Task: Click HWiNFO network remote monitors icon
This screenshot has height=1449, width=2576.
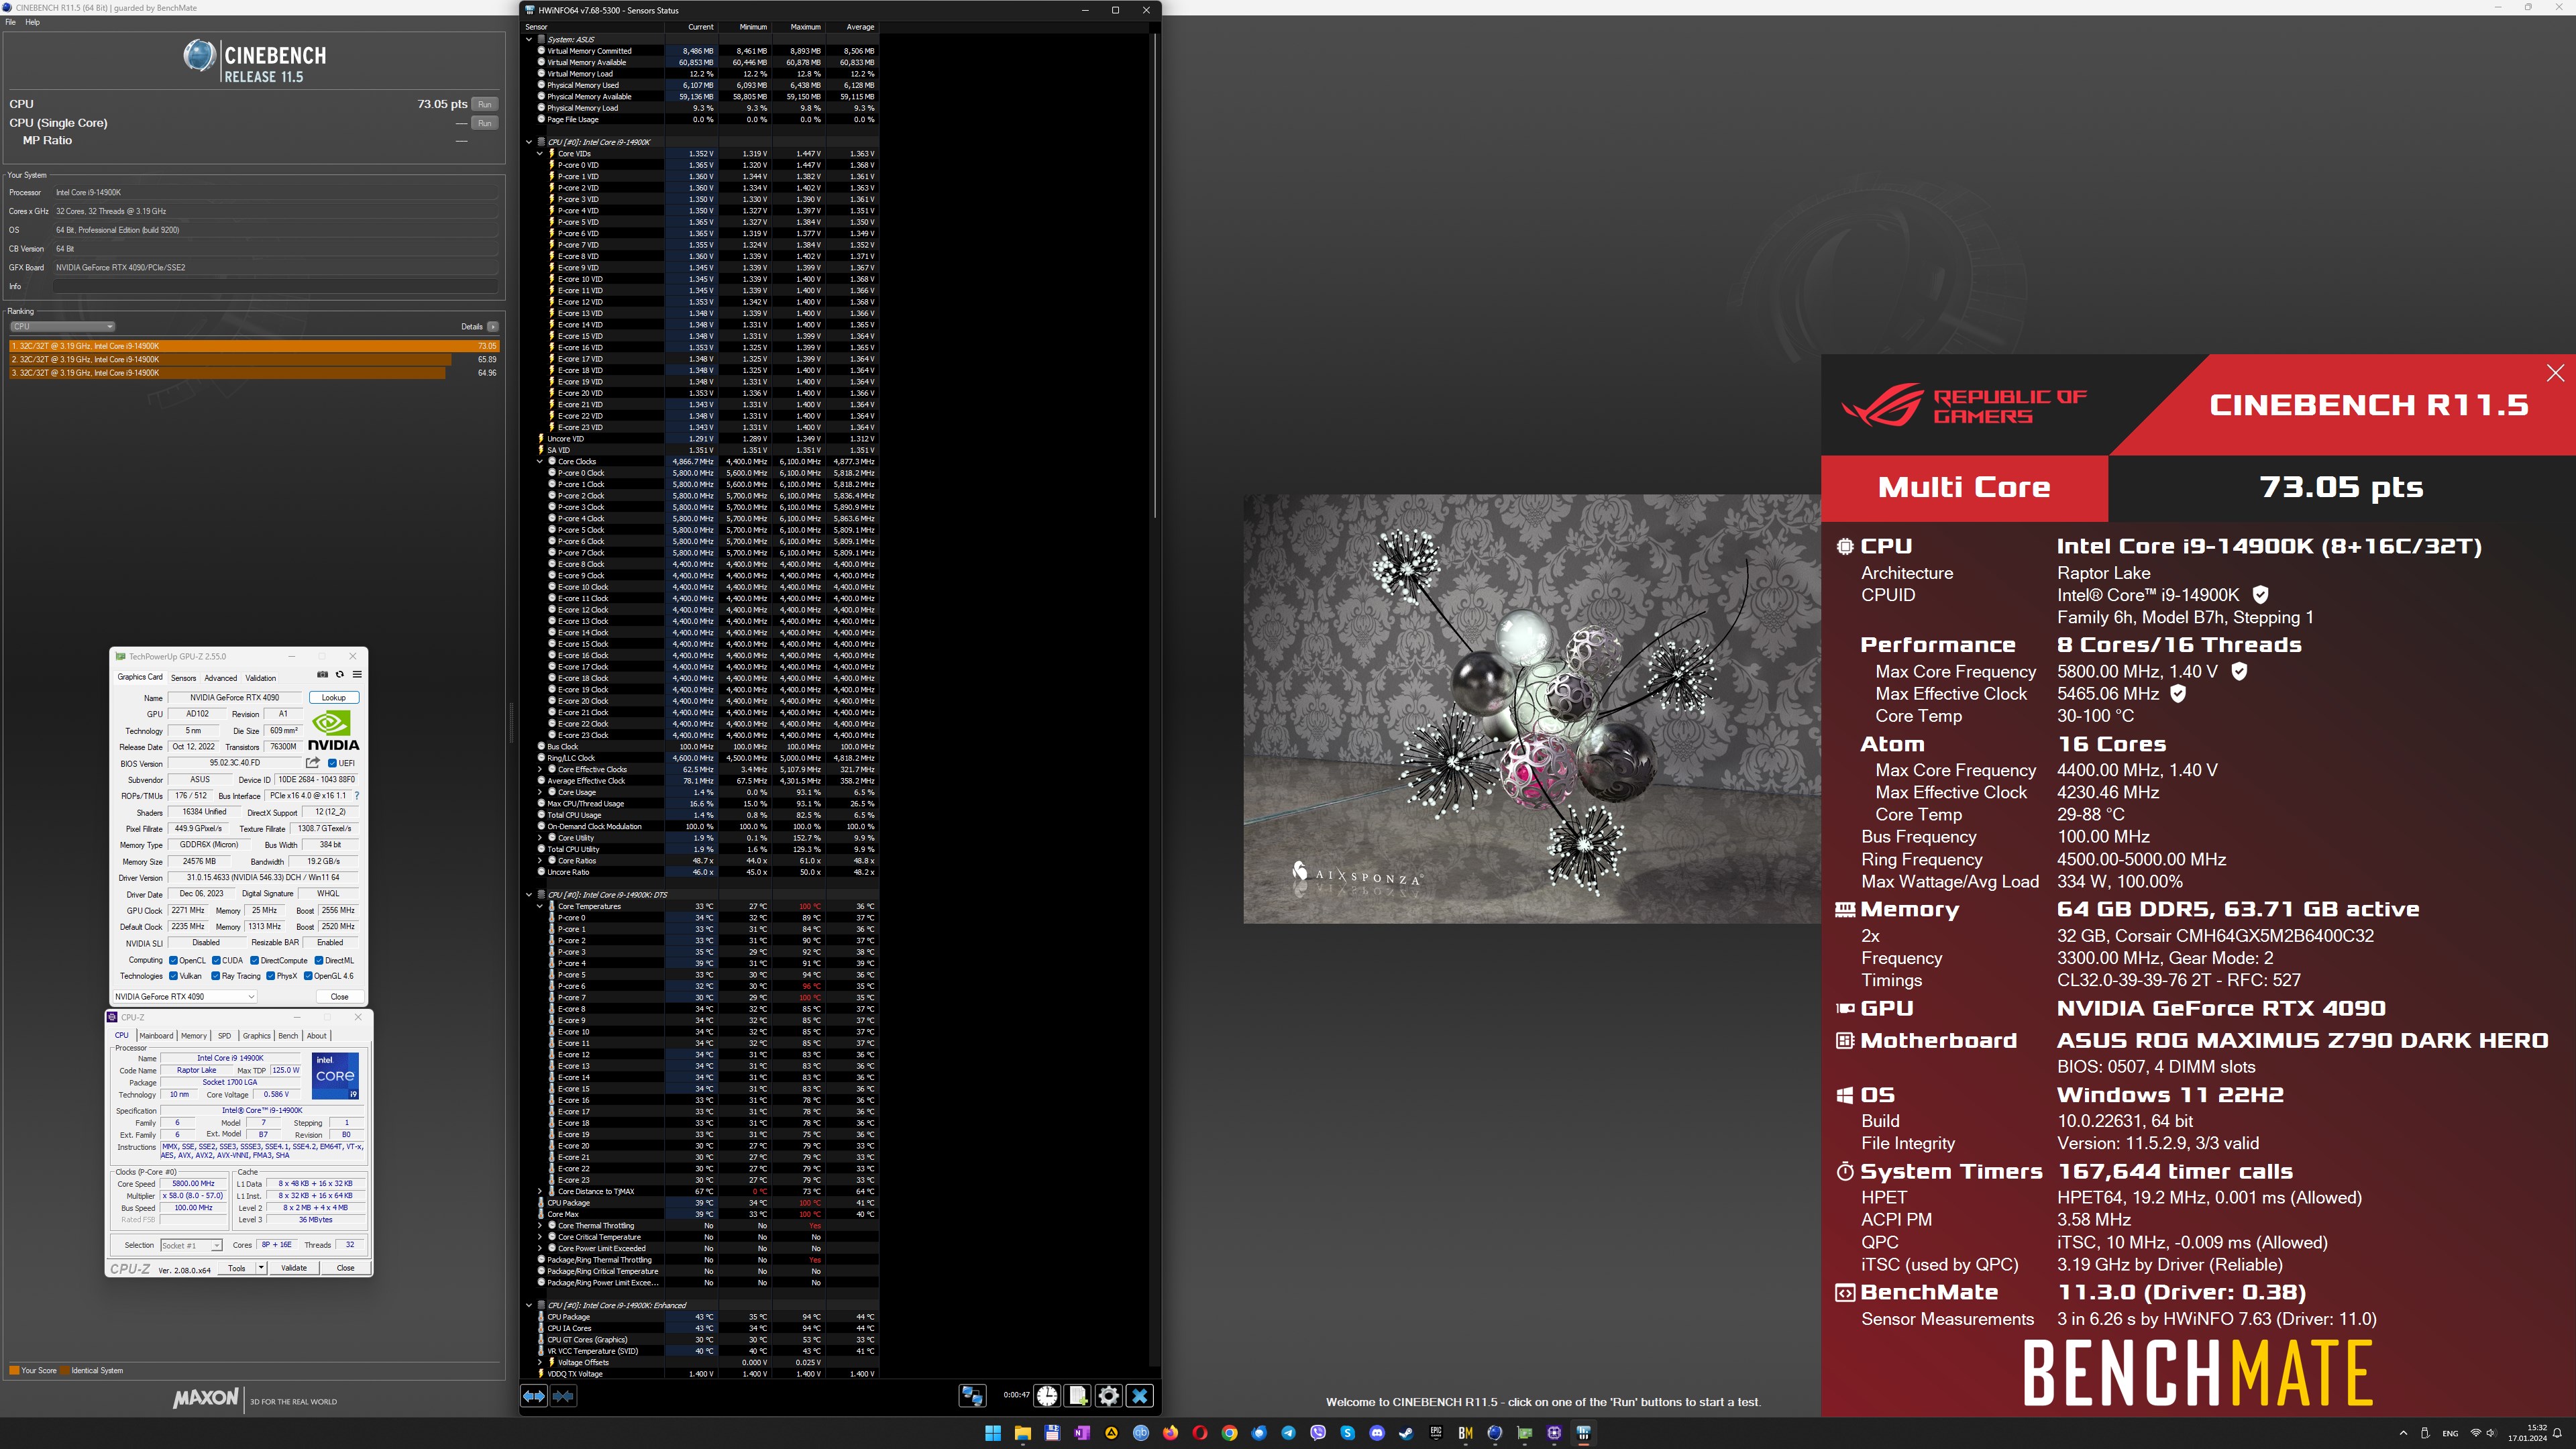Action: tap(972, 1396)
